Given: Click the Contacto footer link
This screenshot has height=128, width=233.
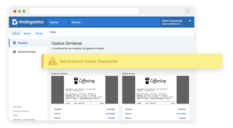Looking at the screenshot, I should point(17,107).
